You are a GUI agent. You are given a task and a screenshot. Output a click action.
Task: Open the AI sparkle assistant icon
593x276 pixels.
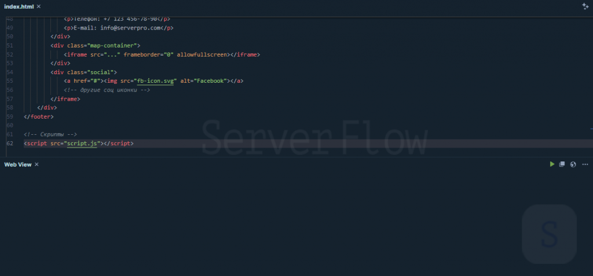(x=585, y=6)
